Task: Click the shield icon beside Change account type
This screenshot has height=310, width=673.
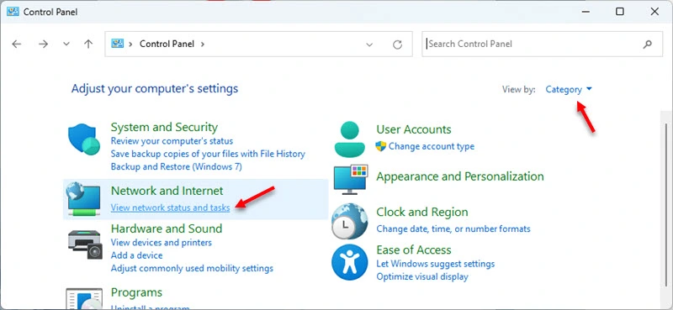Action: 381,146
